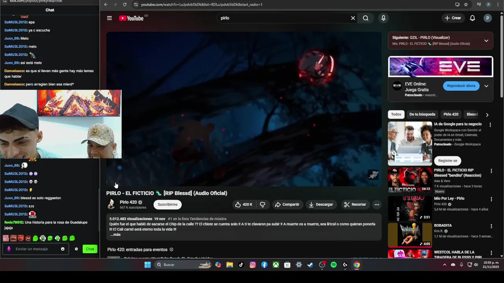504x283 pixels.
Task: Click 'Reproducir ahora' on EVE Online ad
Action: pyautogui.click(x=461, y=86)
